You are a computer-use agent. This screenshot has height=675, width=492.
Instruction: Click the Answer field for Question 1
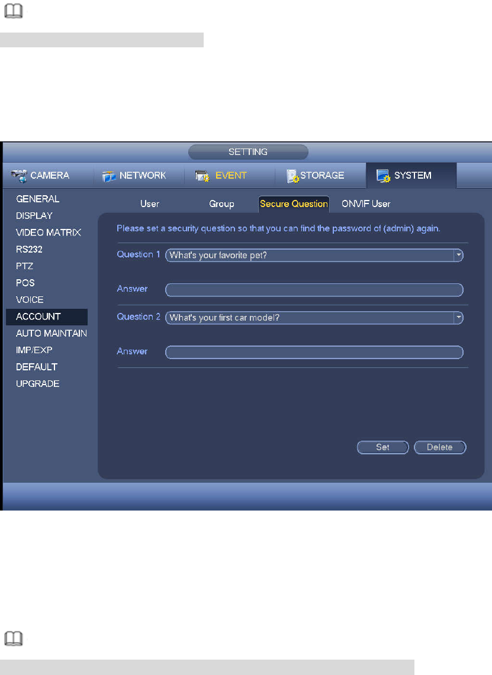pyautogui.click(x=314, y=290)
